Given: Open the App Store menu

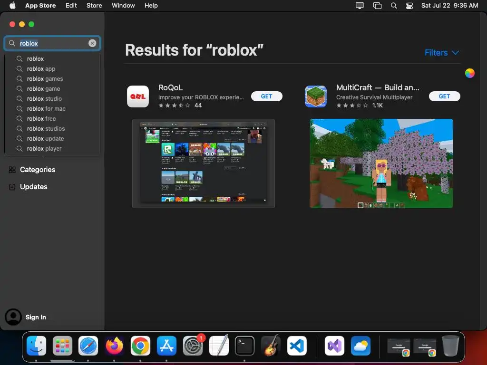Looking at the screenshot, I should coord(40,5).
